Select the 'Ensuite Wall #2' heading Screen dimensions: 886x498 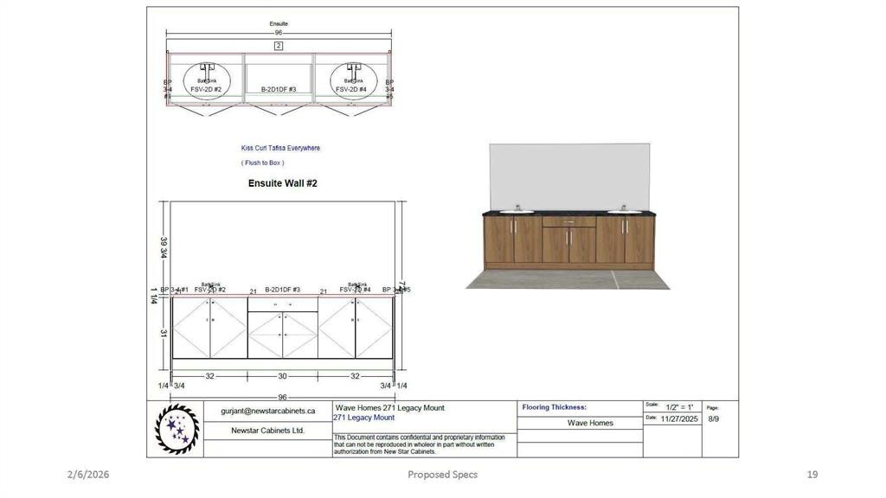pyautogui.click(x=283, y=183)
